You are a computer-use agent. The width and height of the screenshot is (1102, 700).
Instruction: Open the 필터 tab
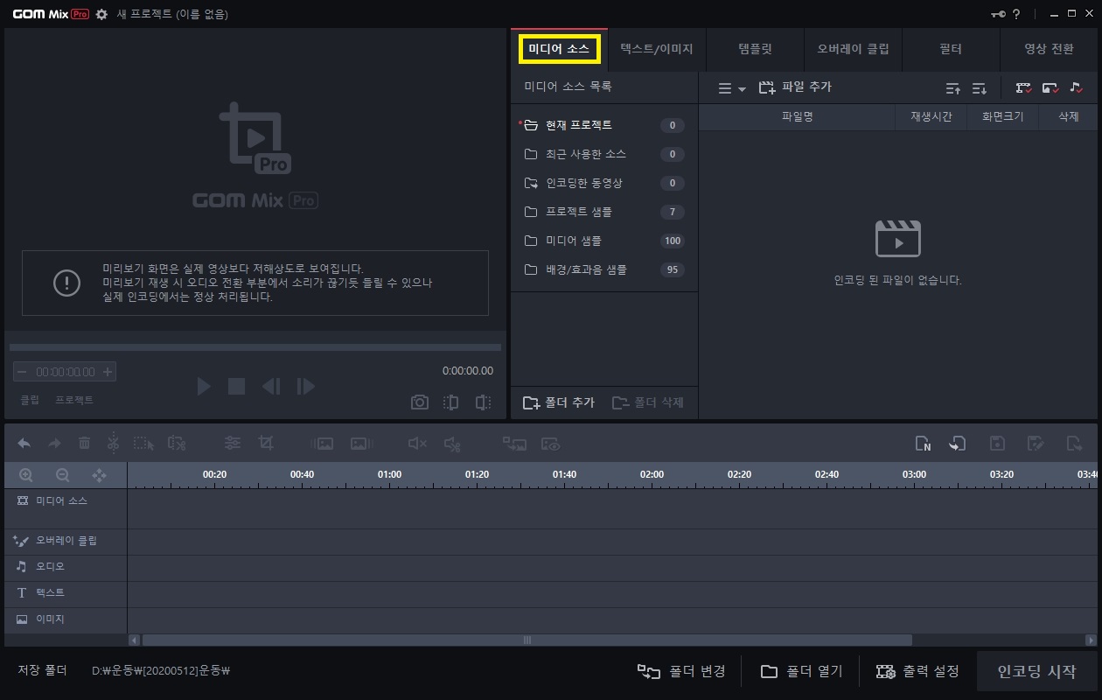pos(951,49)
